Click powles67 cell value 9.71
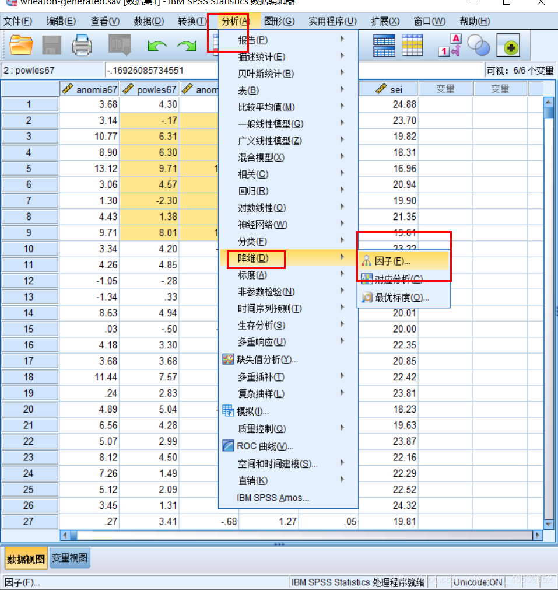The image size is (558, 590). [149, 169]
